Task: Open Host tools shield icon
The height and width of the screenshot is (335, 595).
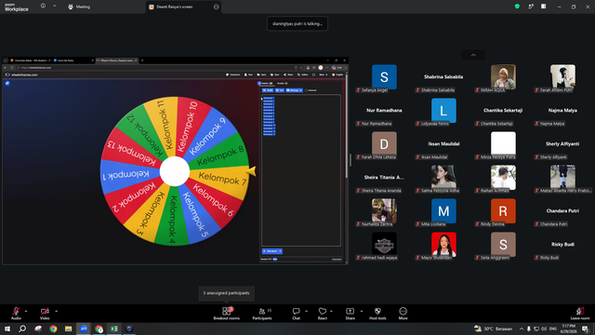Action: pyautogui.click(x=377, y=311)
